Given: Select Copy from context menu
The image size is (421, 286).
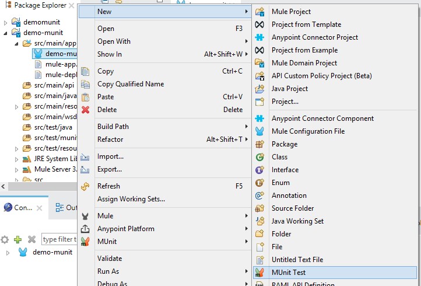Looking at the screenshot, I should [165, 71].
